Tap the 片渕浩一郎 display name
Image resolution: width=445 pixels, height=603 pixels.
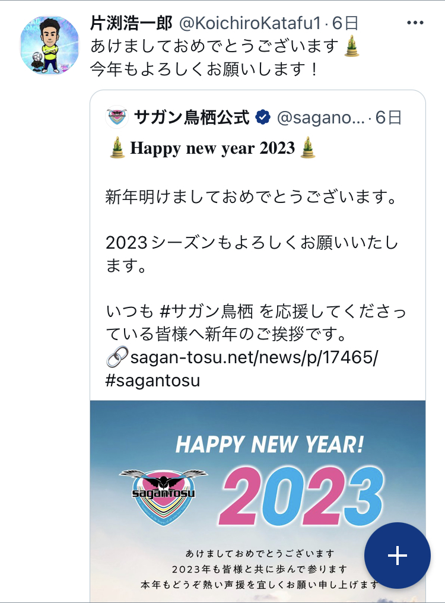(x=132, y=24)
